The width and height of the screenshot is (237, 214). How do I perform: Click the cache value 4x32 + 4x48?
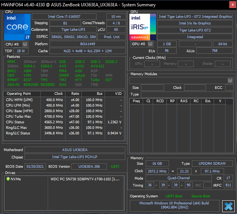point(88,51)
